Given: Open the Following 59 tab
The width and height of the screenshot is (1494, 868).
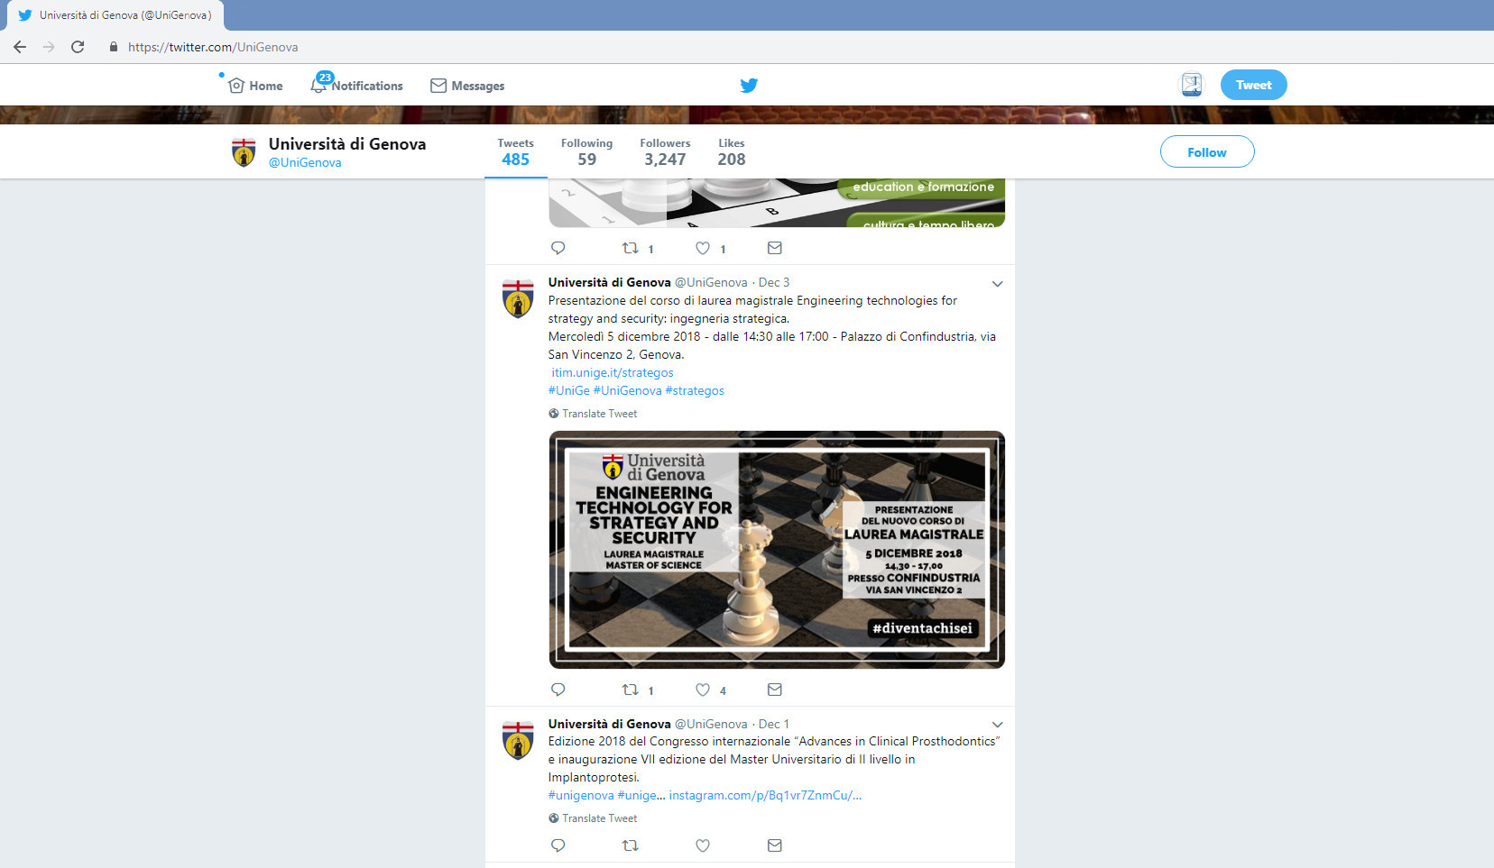Looking at the screenshot, I should (x=586, y=152).
